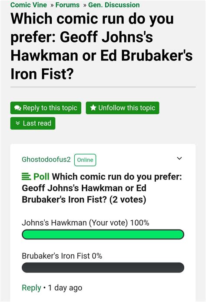Unfollow this topic
This screenshot has width=206, height=302.
(123, 108)
